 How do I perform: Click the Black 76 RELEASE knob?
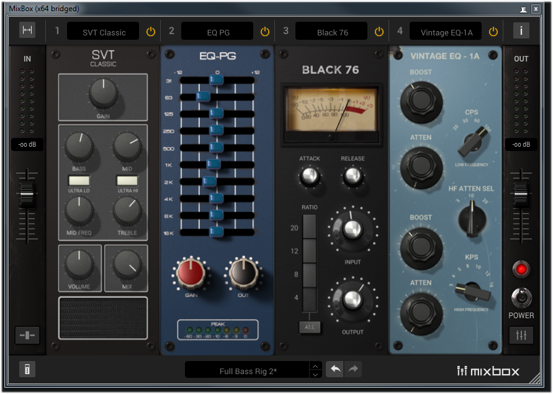pos(353,176)
